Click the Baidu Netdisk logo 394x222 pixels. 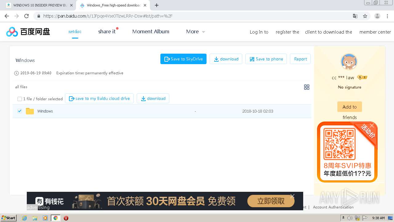point(28,31)
